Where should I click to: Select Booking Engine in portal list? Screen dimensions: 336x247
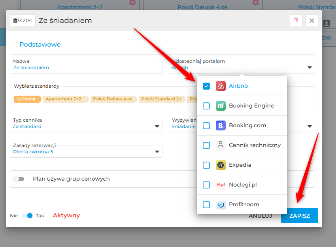point(242,106)
